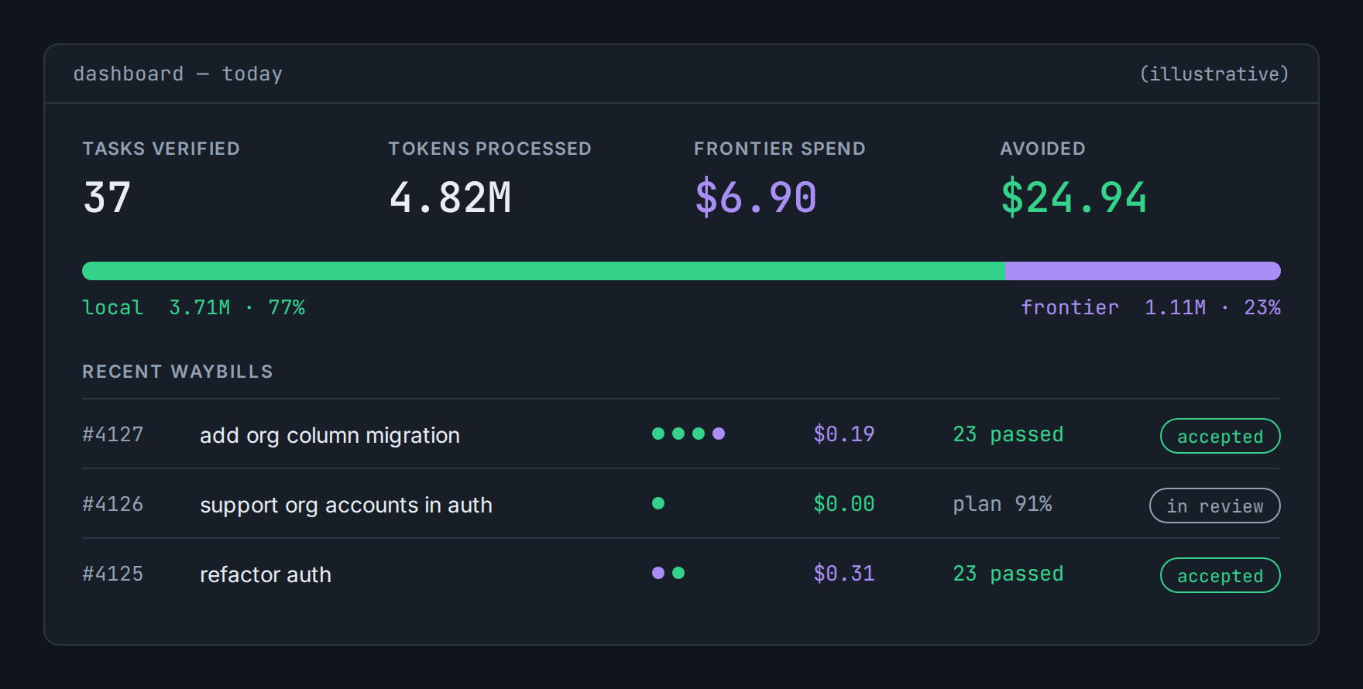Click the 'RECENT WAYBILLS' heading
This screenshot has width=1363, height=689.
tap(177, 372)
